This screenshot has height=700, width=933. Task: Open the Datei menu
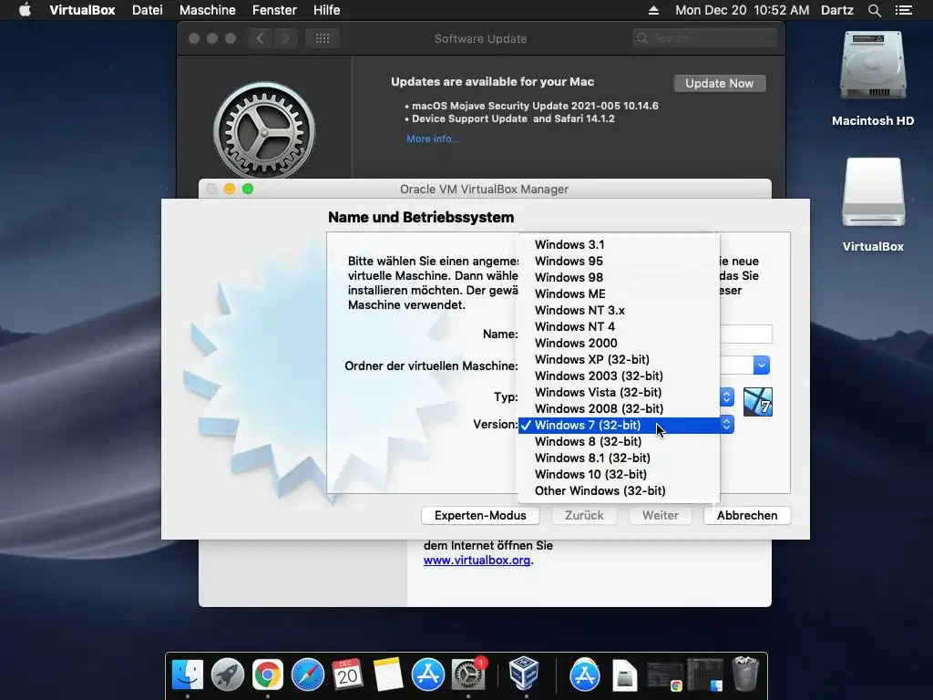click(x=147, y=10)
